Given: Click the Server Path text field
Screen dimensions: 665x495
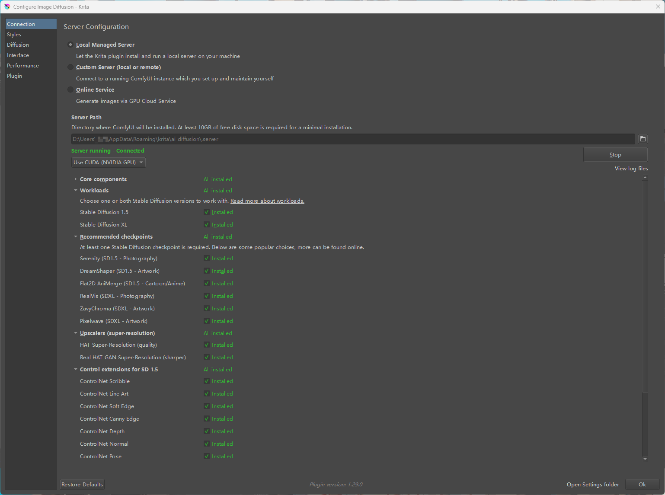Looking at the screenshot, I should click(x=353, y=139).
